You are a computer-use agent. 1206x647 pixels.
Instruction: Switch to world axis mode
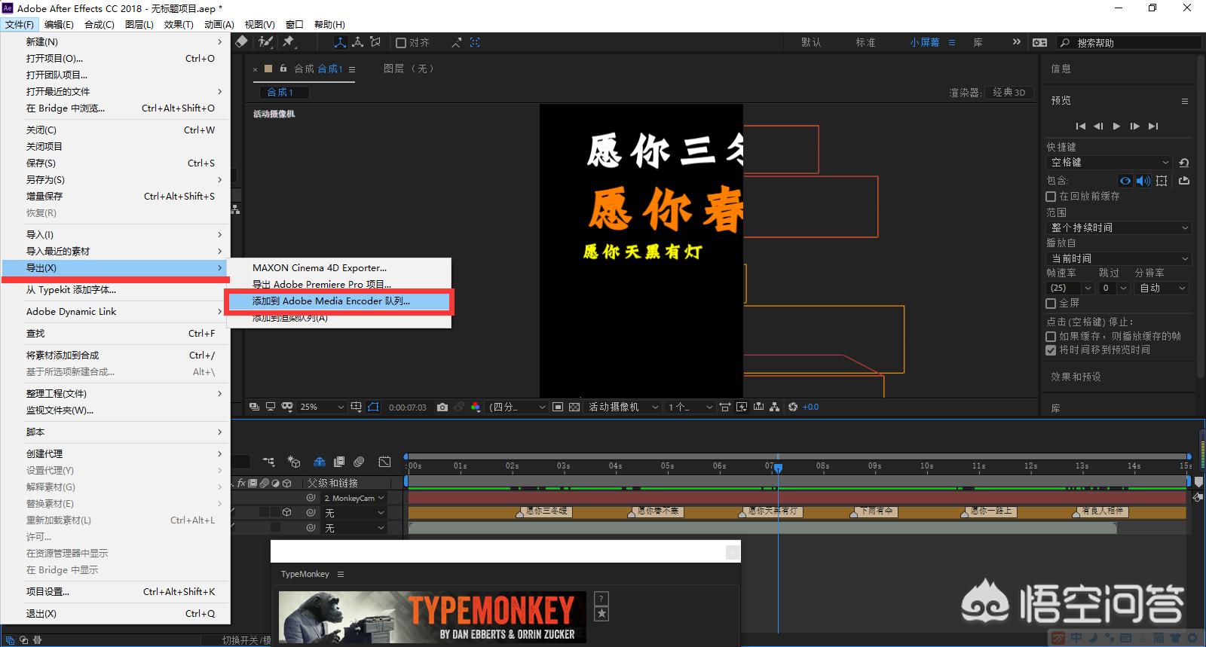tap(358, 42)
